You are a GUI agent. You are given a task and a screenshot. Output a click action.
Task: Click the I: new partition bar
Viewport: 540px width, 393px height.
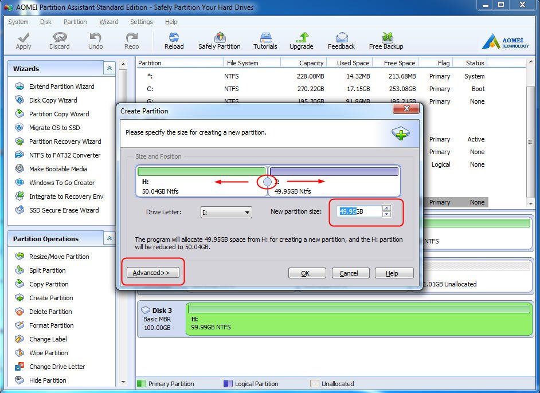point(334,171)
